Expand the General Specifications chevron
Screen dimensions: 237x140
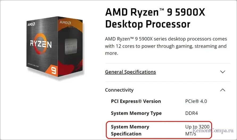(x=223, y=72)
